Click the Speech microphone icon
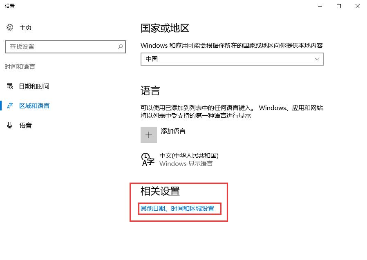Screen dimensions: 367x260 click(10, 125)
